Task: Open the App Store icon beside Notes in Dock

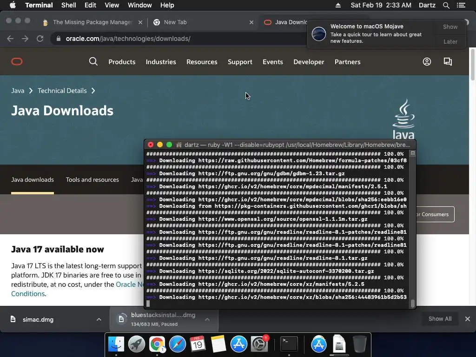Action: tap(239, 344)
